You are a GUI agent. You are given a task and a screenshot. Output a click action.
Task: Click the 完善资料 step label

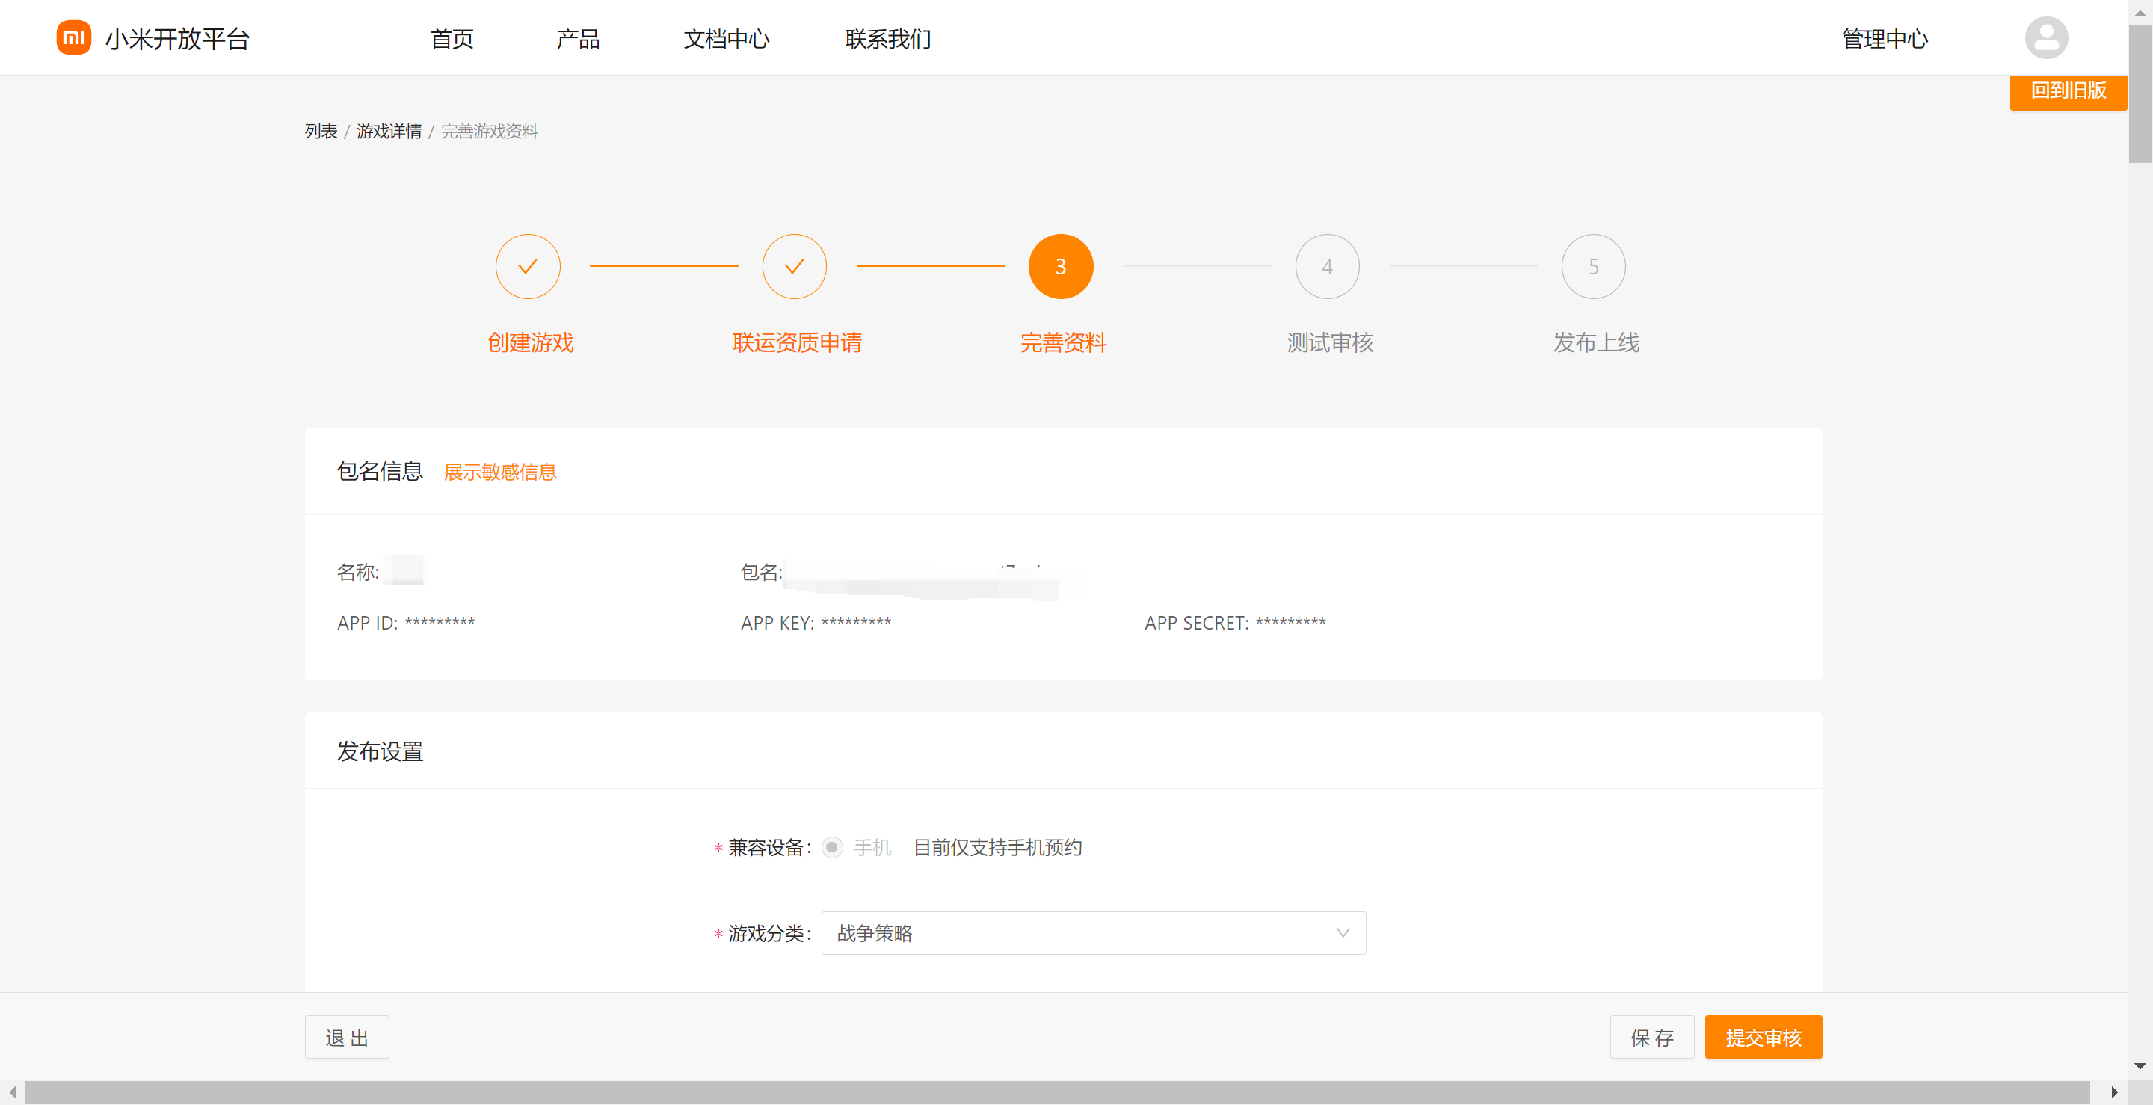point(1063,342)
